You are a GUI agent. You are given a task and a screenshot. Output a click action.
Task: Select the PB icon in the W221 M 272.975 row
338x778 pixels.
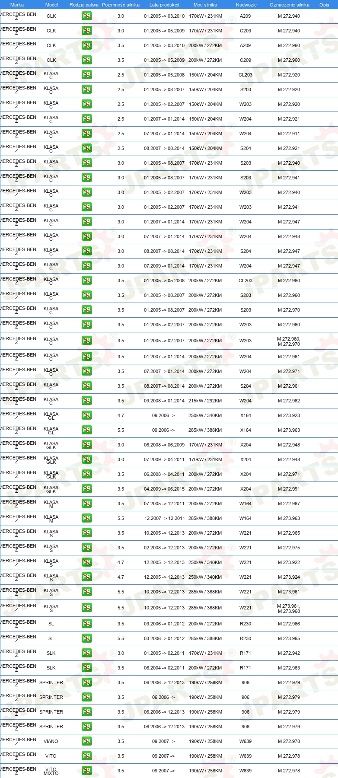tap(86, 548)
